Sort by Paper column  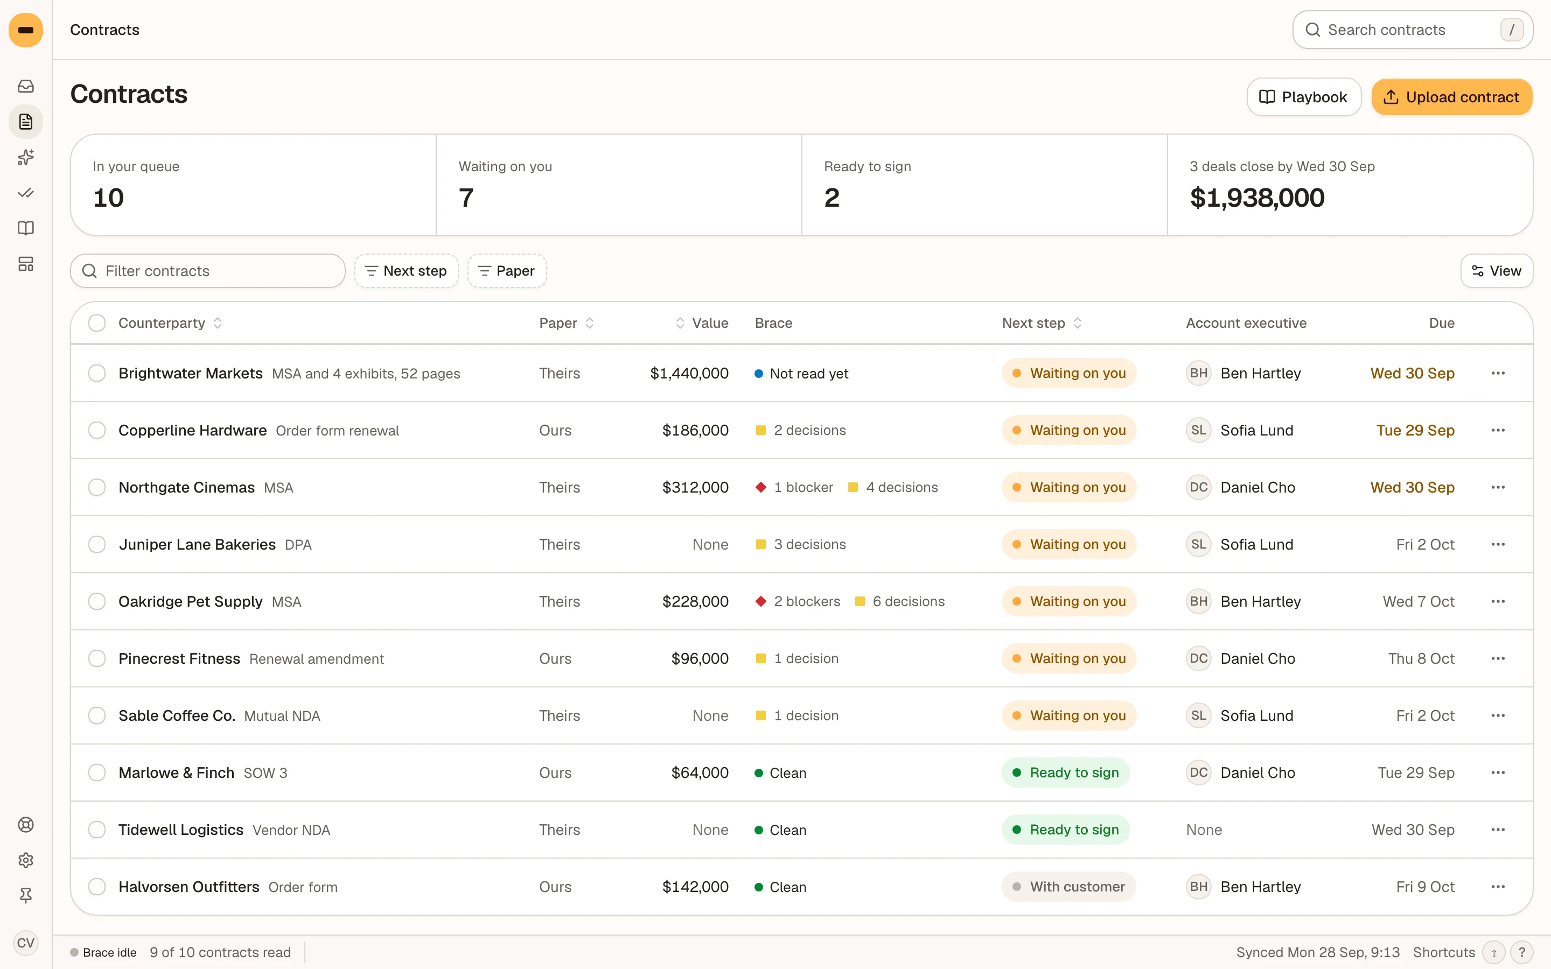(567, 323)
